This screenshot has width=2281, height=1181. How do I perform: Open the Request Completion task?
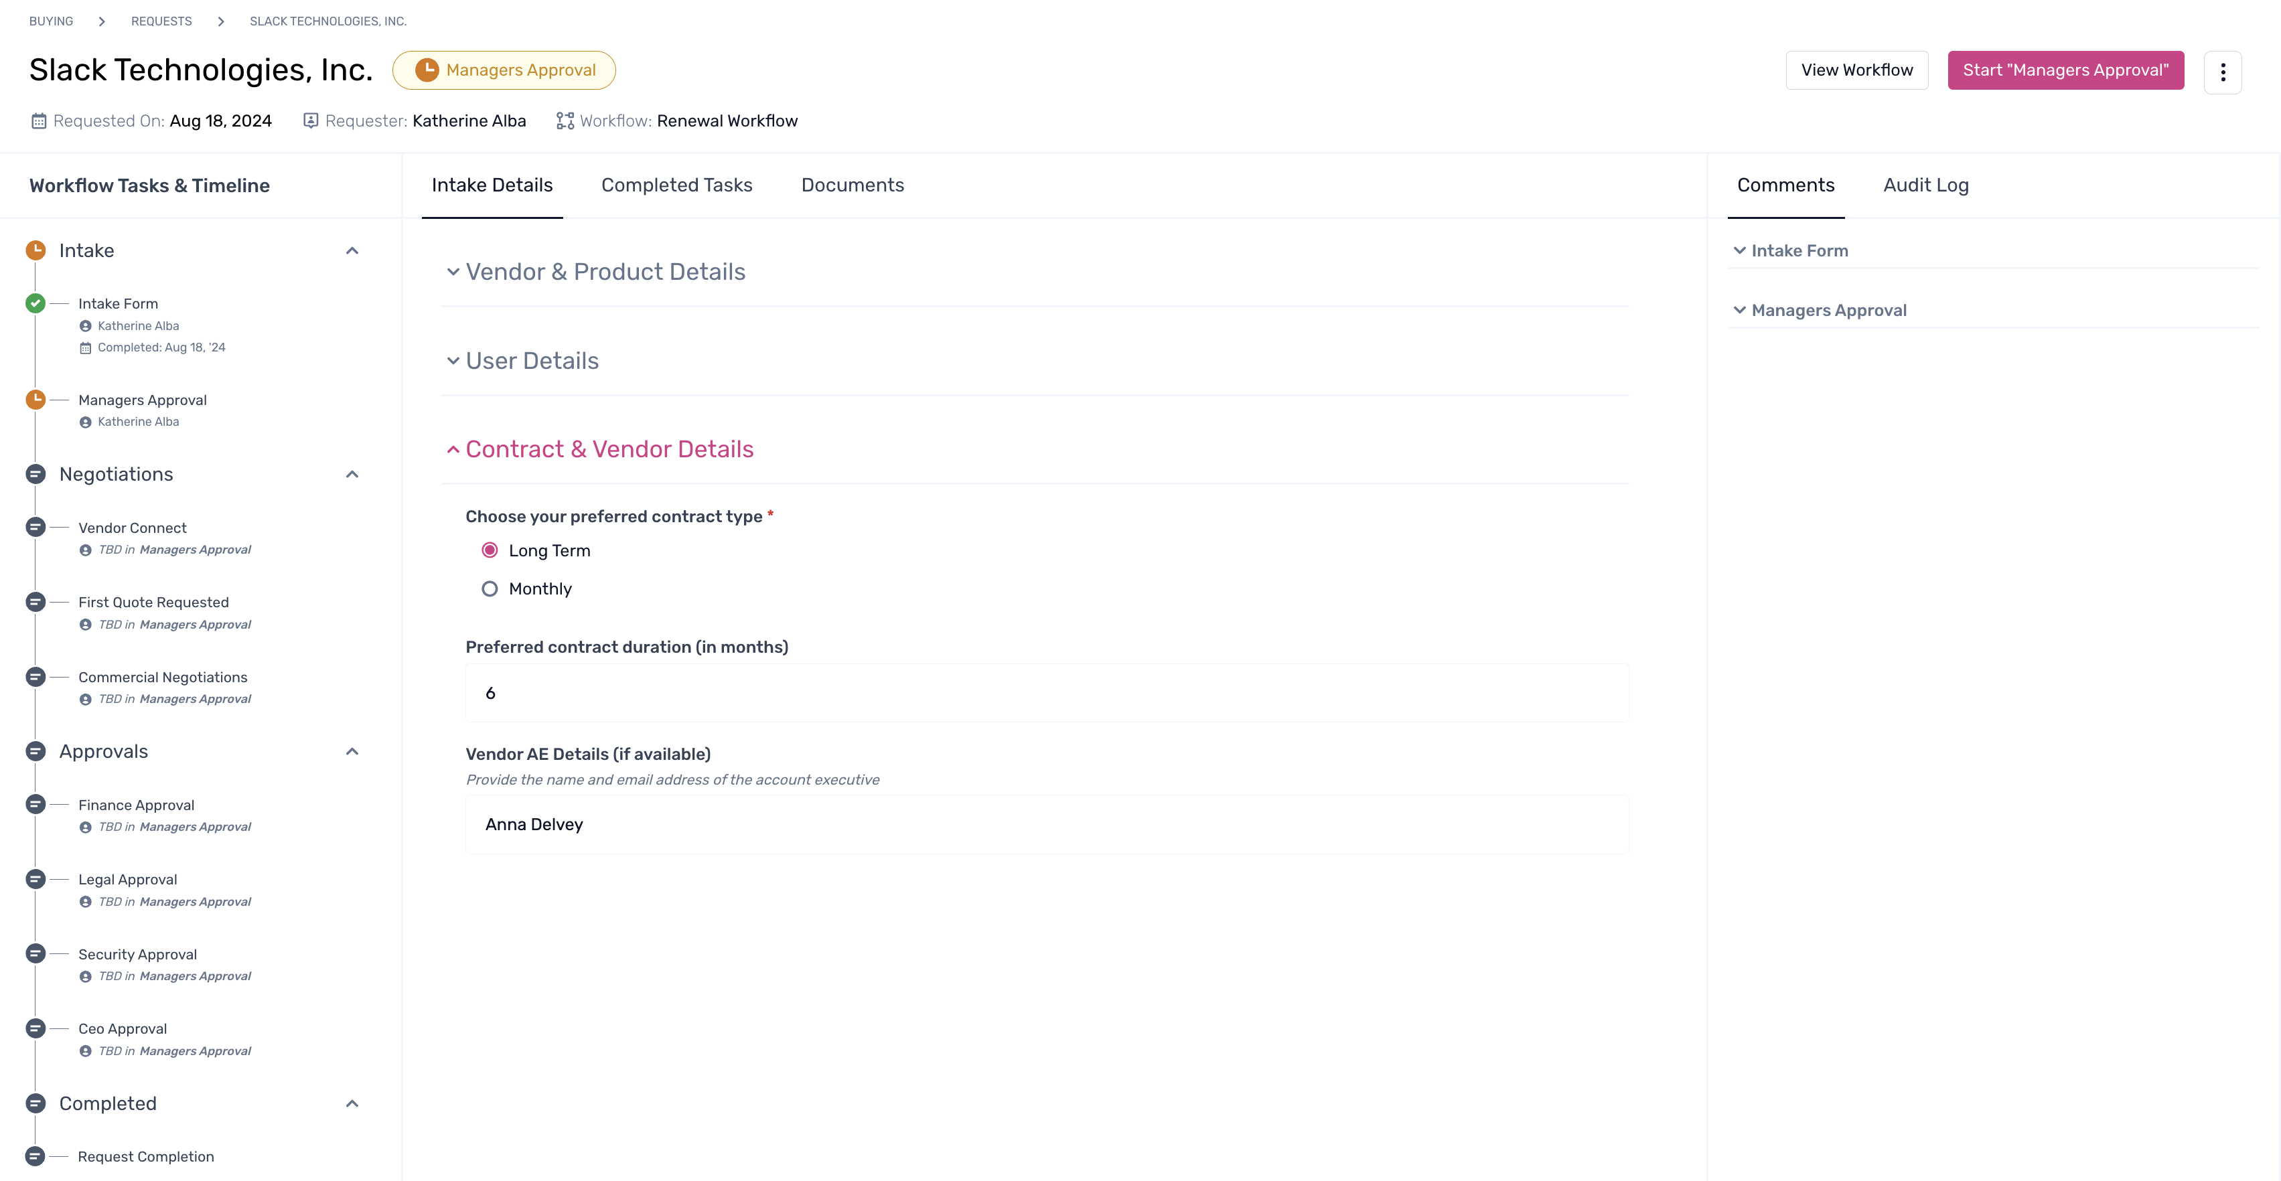pos(146,1156)
